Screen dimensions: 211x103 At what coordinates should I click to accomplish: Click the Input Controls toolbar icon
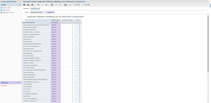(60, 5)
